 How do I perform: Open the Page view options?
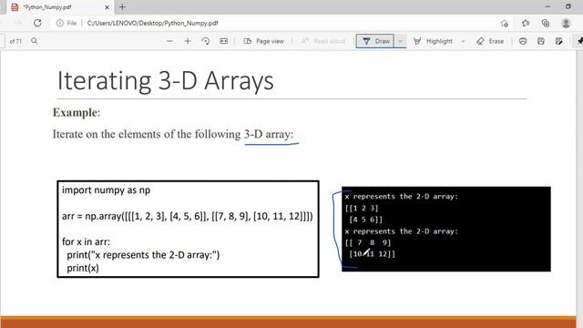(x=263, y=41)
